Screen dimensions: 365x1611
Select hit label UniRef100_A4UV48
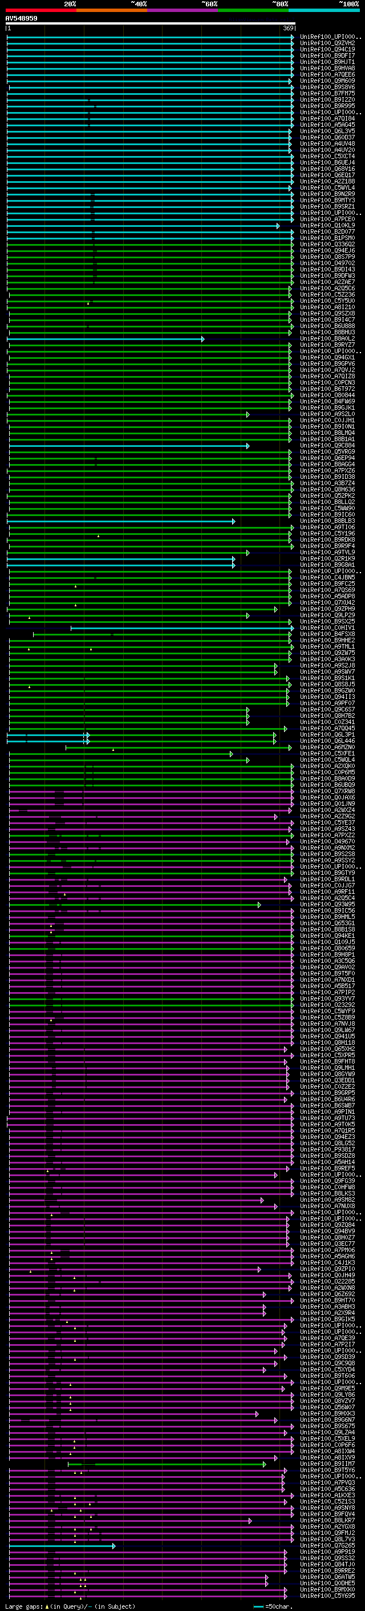(327, 144)
